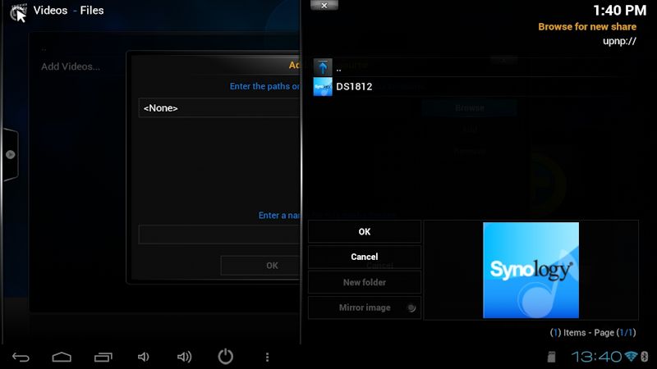Select the <None> path field
This screenshot has height=369, width=657.
[219, 108]
